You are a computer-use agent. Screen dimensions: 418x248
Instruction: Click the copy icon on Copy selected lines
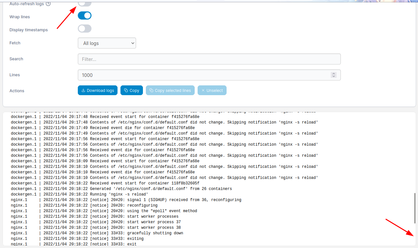[x=151, y=90]
